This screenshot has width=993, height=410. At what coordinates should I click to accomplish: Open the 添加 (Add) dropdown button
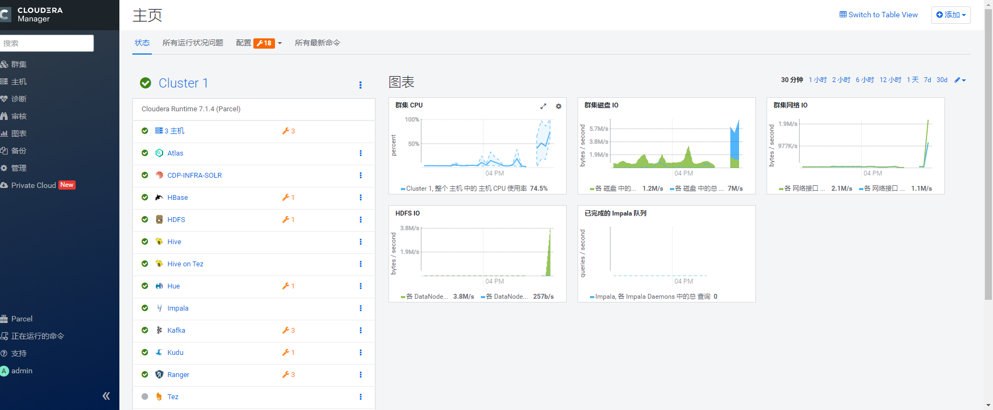pyautogui.click(x=951, y=15)
